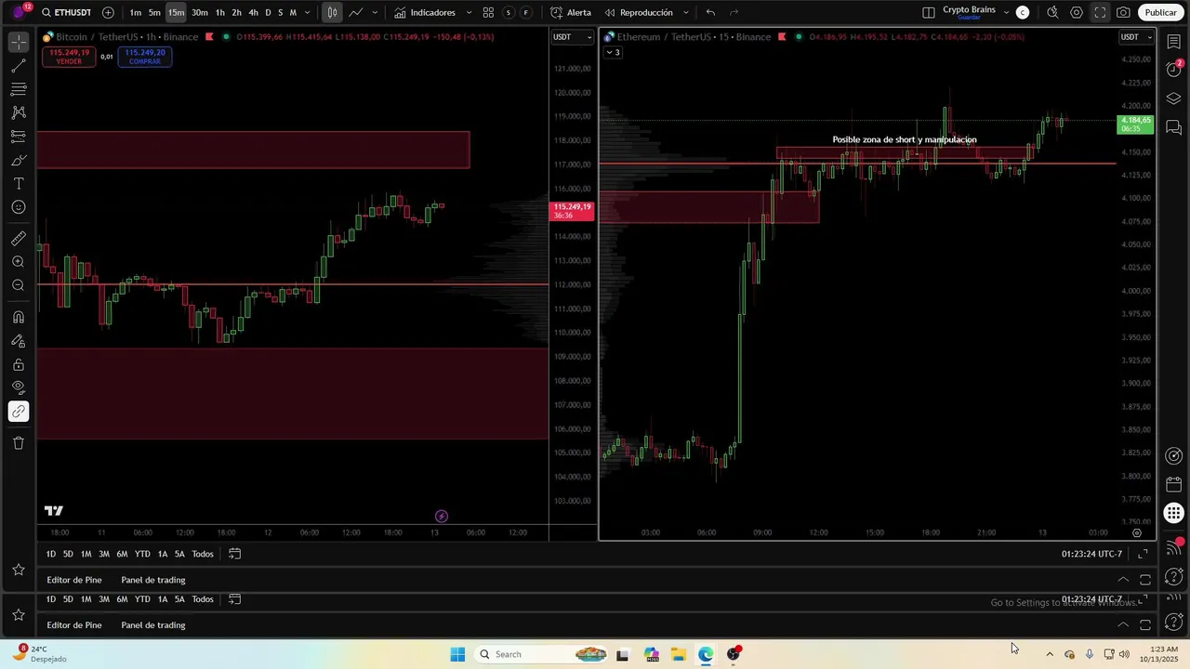Toggle fullscreen mode

coord(1100,12)
